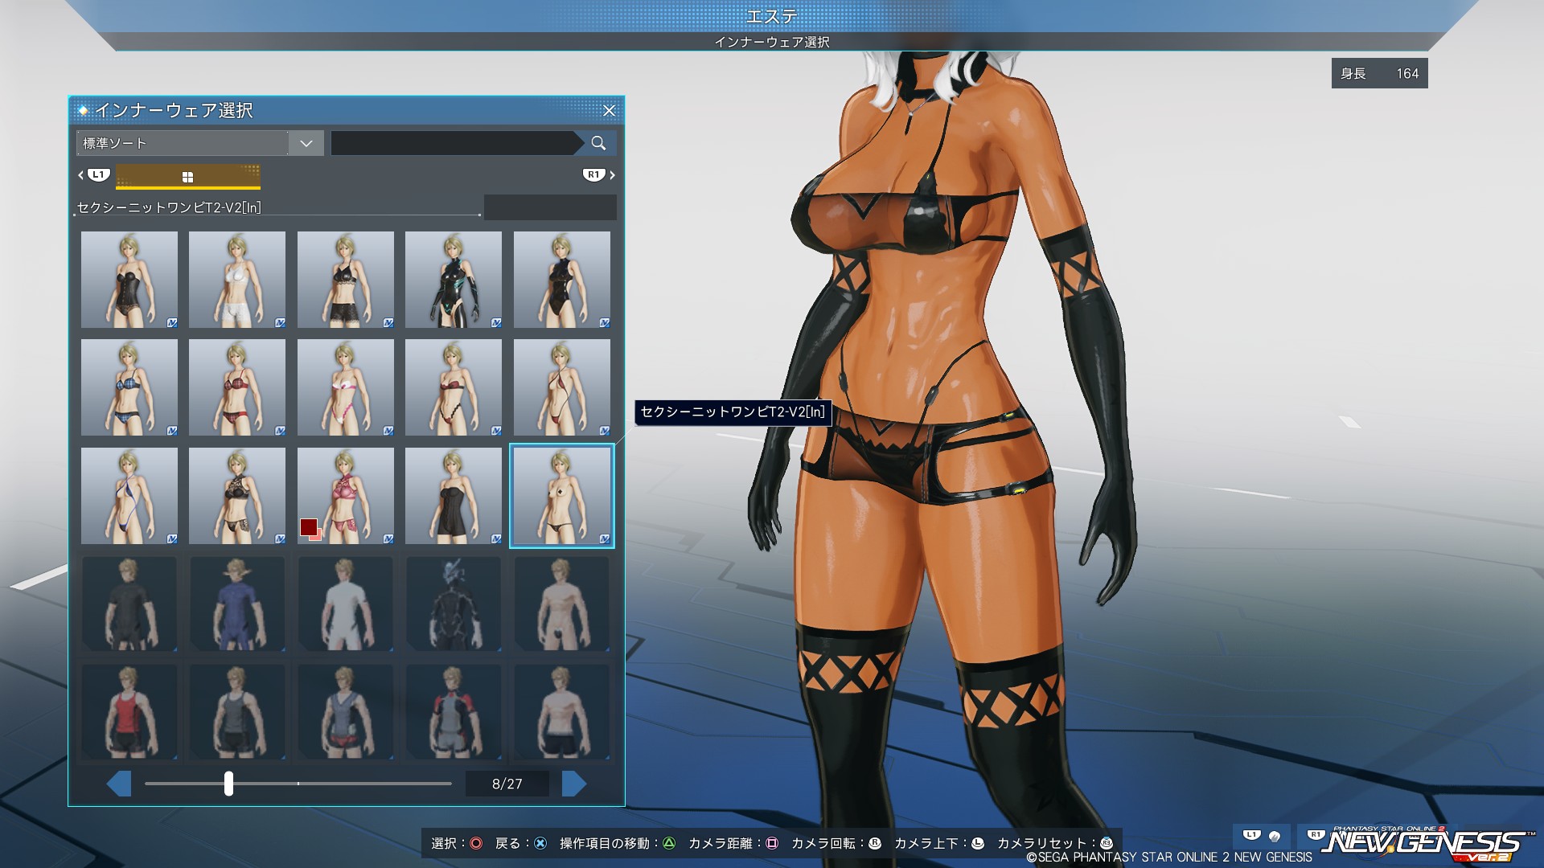Open the 標準ソート sort dropdown
This screenshot has width=1544, height=868.
click(x=306, y=143)
